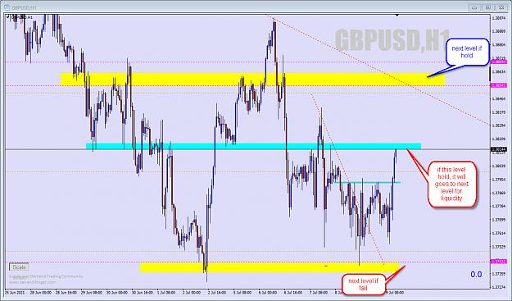Click the 0.0 indicator value on chart
The width and height of the screenshot is (512, 301).
click(476, 275)
